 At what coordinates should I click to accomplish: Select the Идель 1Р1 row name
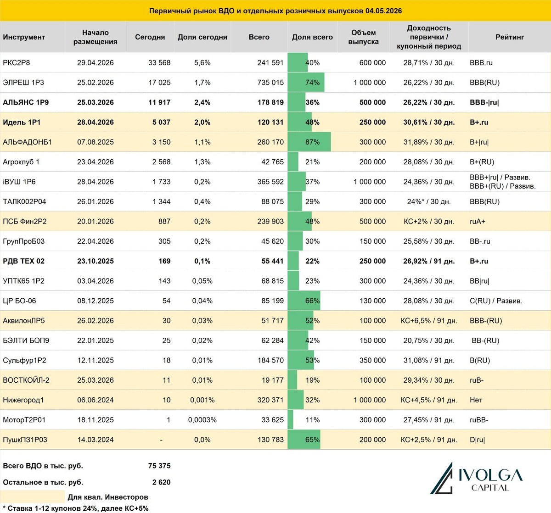pyautogui.click(x=22, y=123)
